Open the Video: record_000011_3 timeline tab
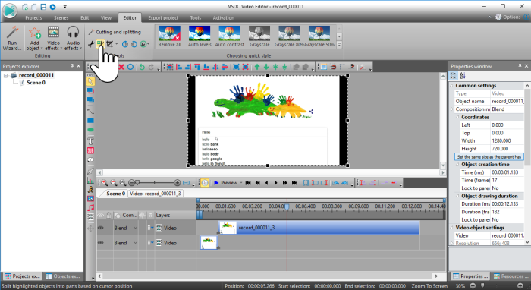This screenshot has height=290, width=531. pos(156,194)
